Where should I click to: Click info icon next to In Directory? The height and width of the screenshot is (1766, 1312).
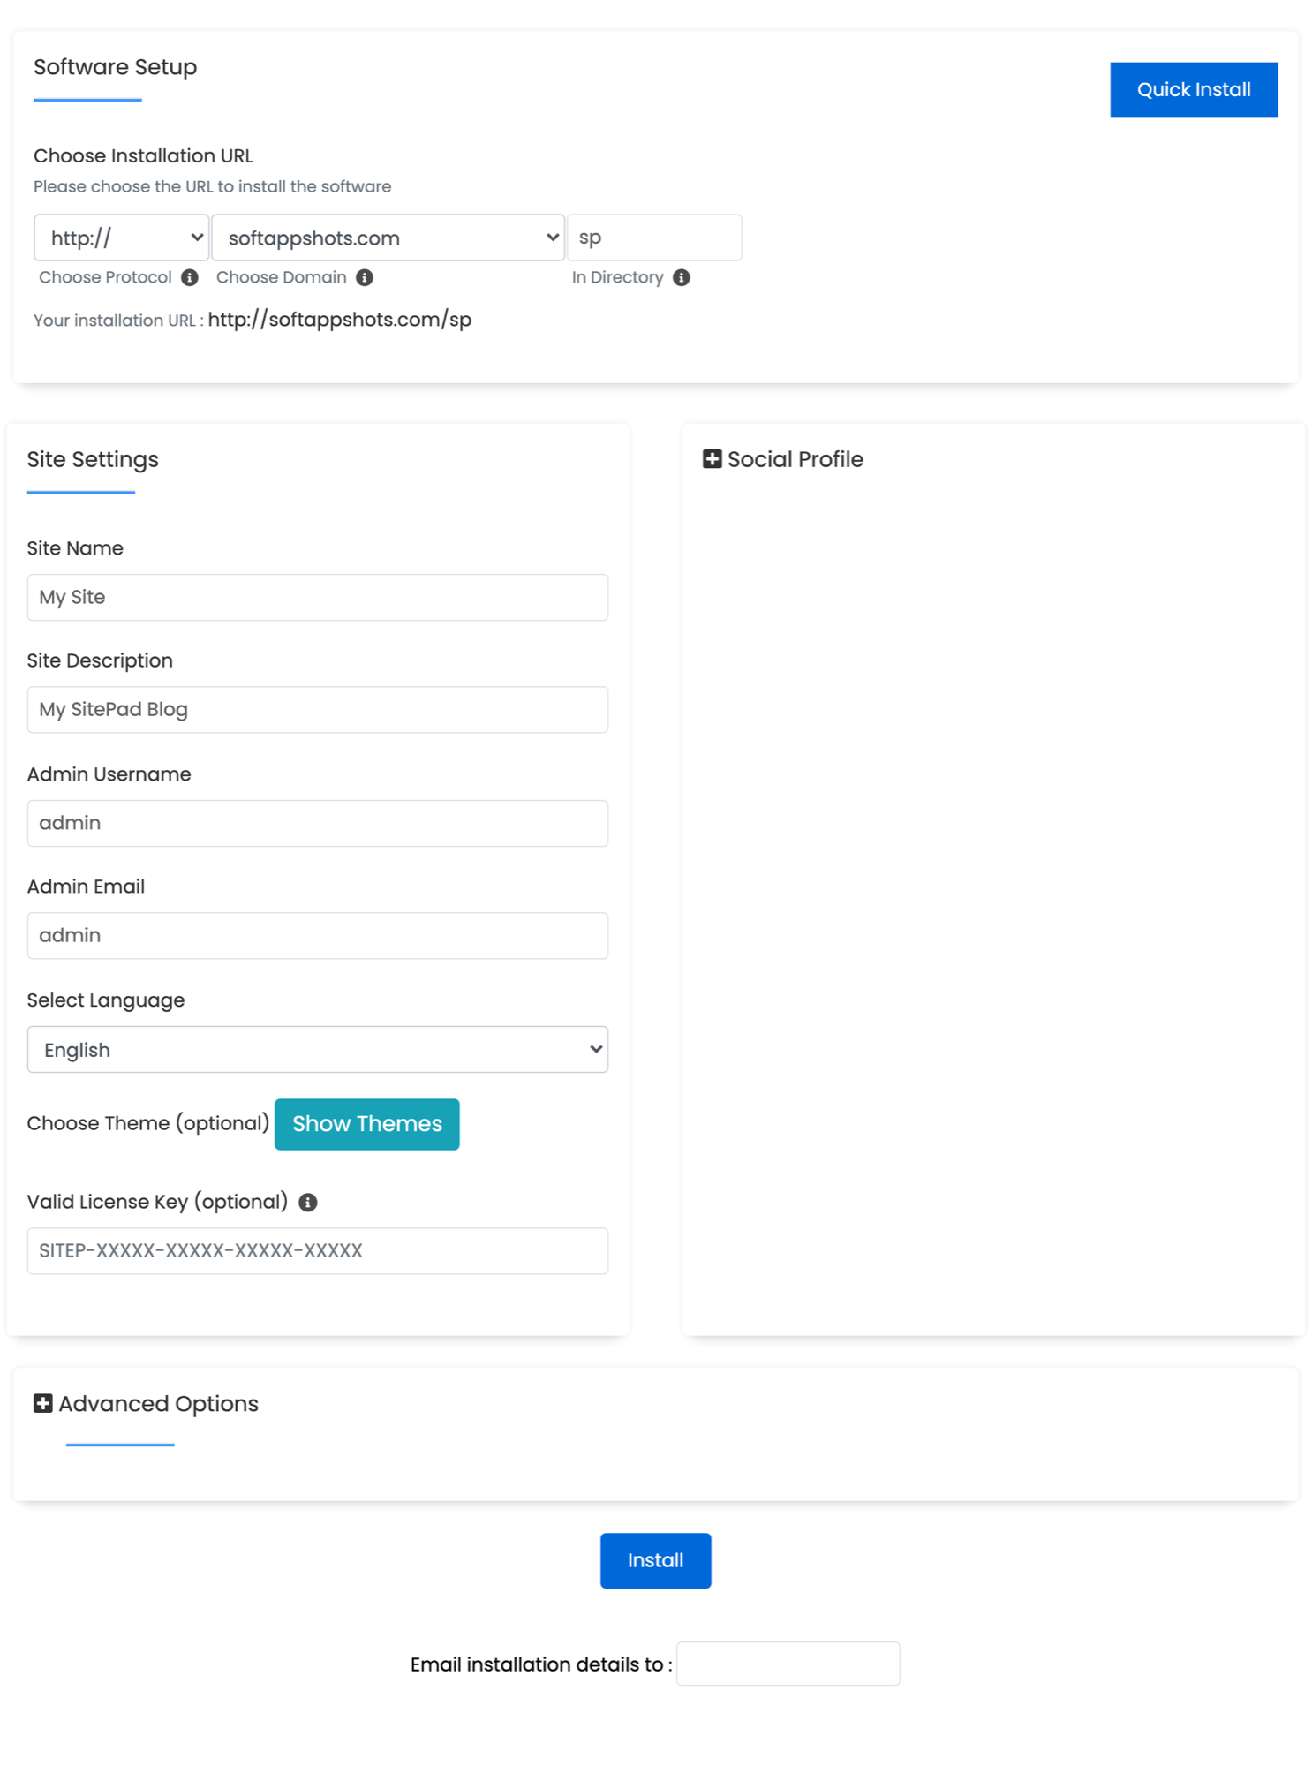click(x=682, y=277)
